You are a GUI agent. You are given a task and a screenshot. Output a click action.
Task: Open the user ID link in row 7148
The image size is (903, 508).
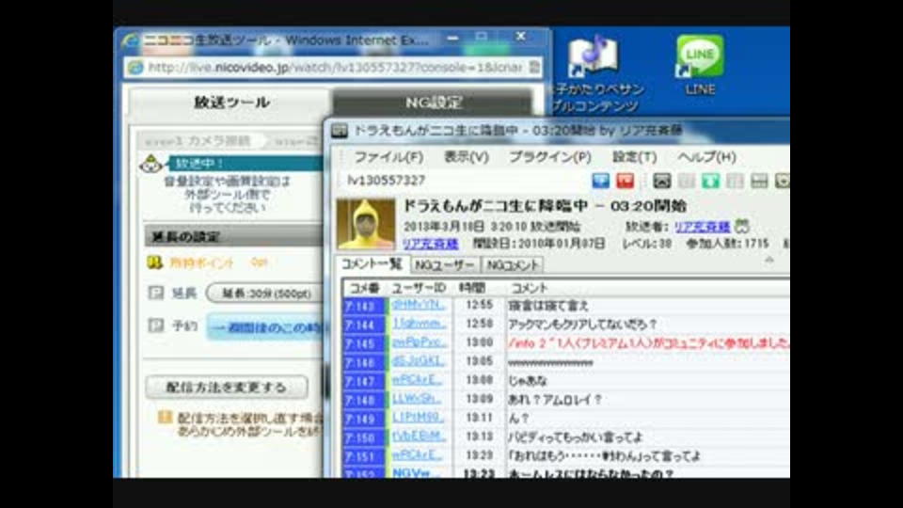tap(417, 399)
